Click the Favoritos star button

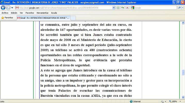(x=7, y=18)
